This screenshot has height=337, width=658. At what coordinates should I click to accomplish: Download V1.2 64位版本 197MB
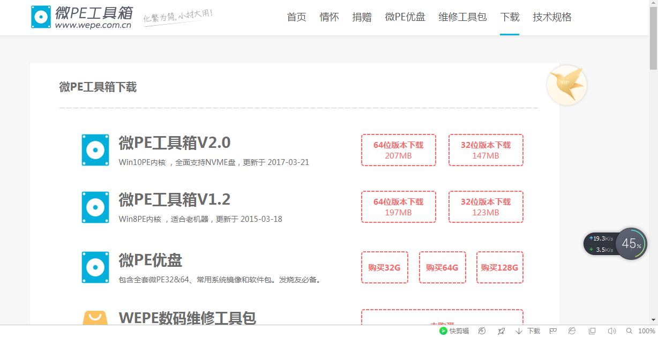point(398,207)
